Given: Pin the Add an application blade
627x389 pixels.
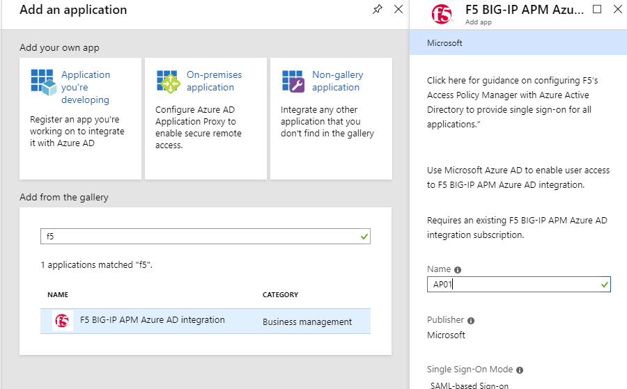Looking at the screenshot, I should pyautogui.click(x=377, y=9).
